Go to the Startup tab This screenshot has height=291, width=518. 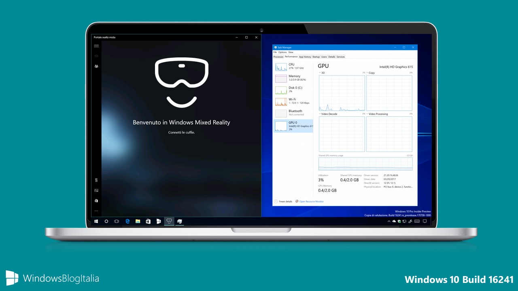tap(316, 57)
